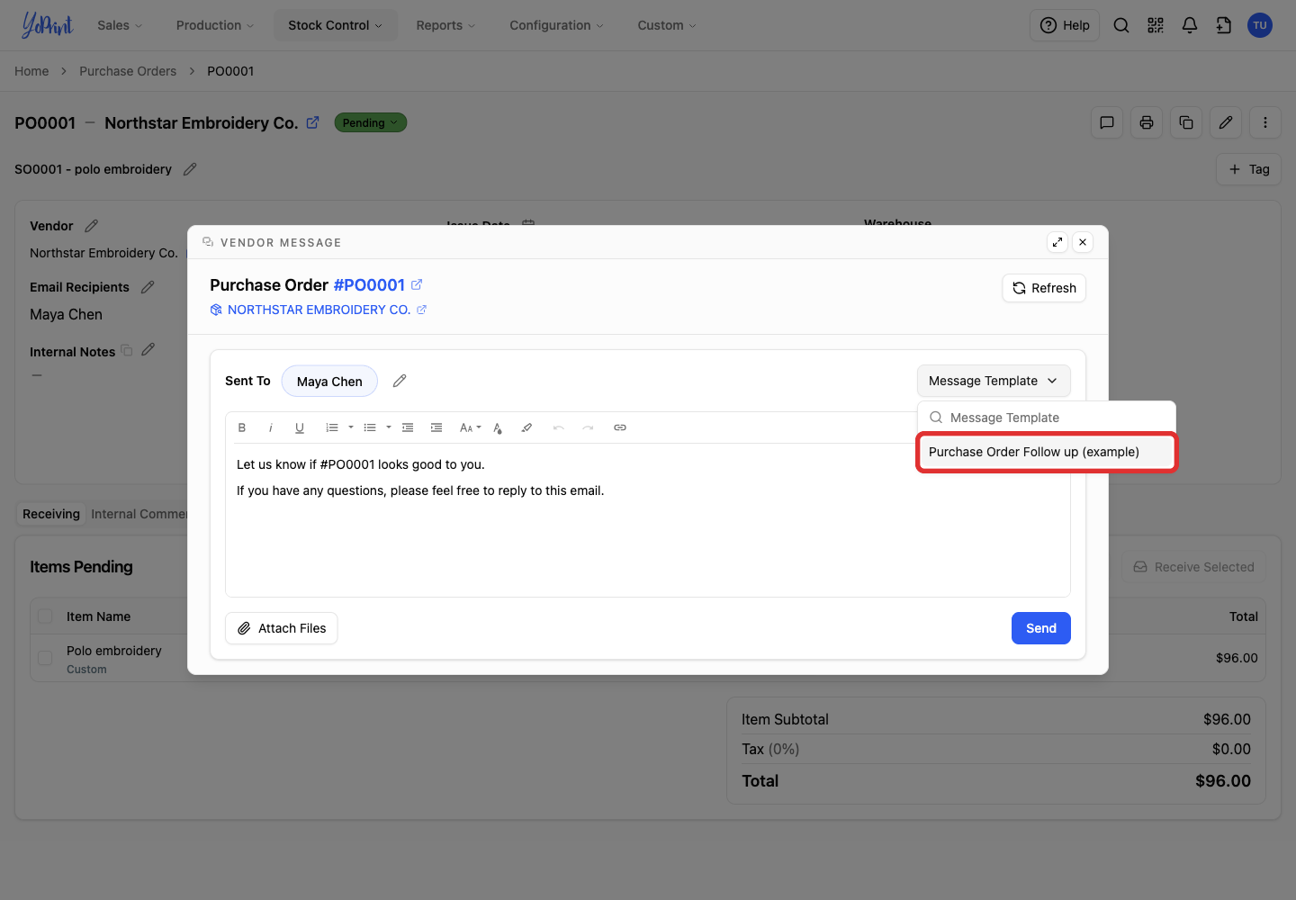Toggle the select-all checkbox beside Item Name
Viewport: 1296px width, 900px height.
pyautogui.click(x=45, y=616)
